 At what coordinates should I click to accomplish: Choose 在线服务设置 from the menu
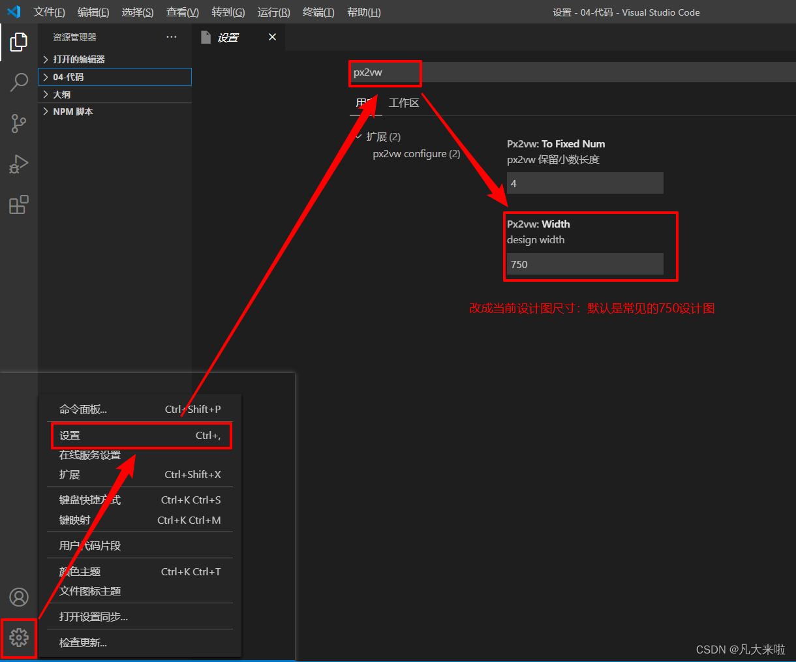click(x=140, y=455)
